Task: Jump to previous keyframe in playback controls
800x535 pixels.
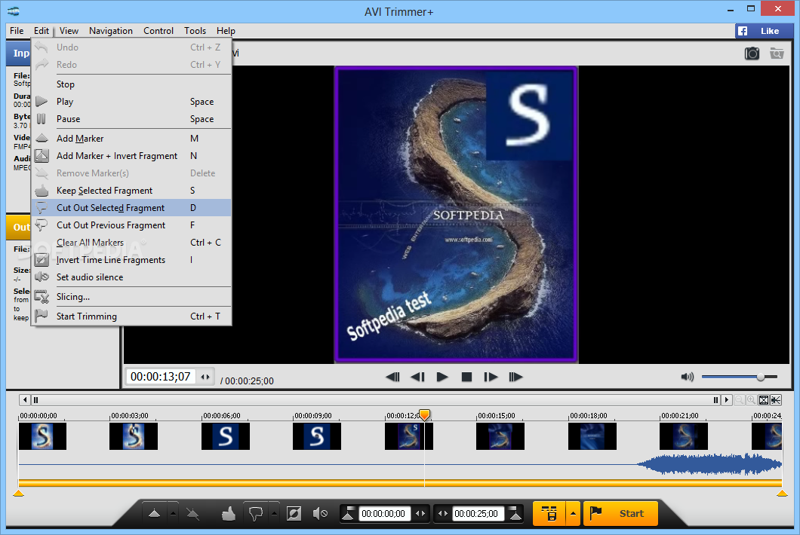Action: pos(392,377)
